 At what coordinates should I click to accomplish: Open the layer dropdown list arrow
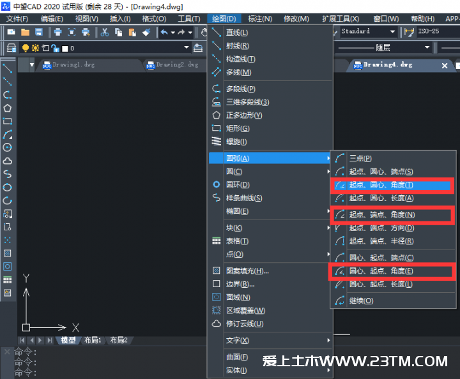(x=186, y=47)
